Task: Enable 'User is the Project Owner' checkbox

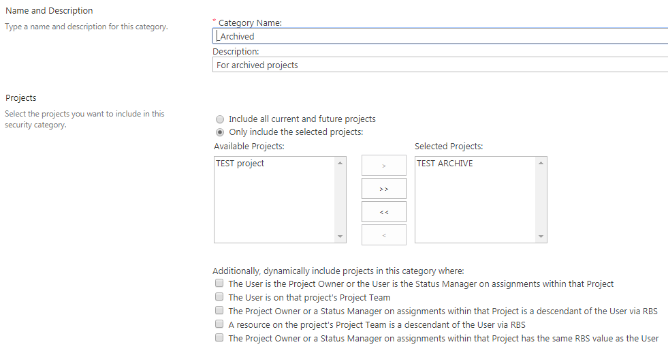Action: pyautogui.click(x=219, y=284)
